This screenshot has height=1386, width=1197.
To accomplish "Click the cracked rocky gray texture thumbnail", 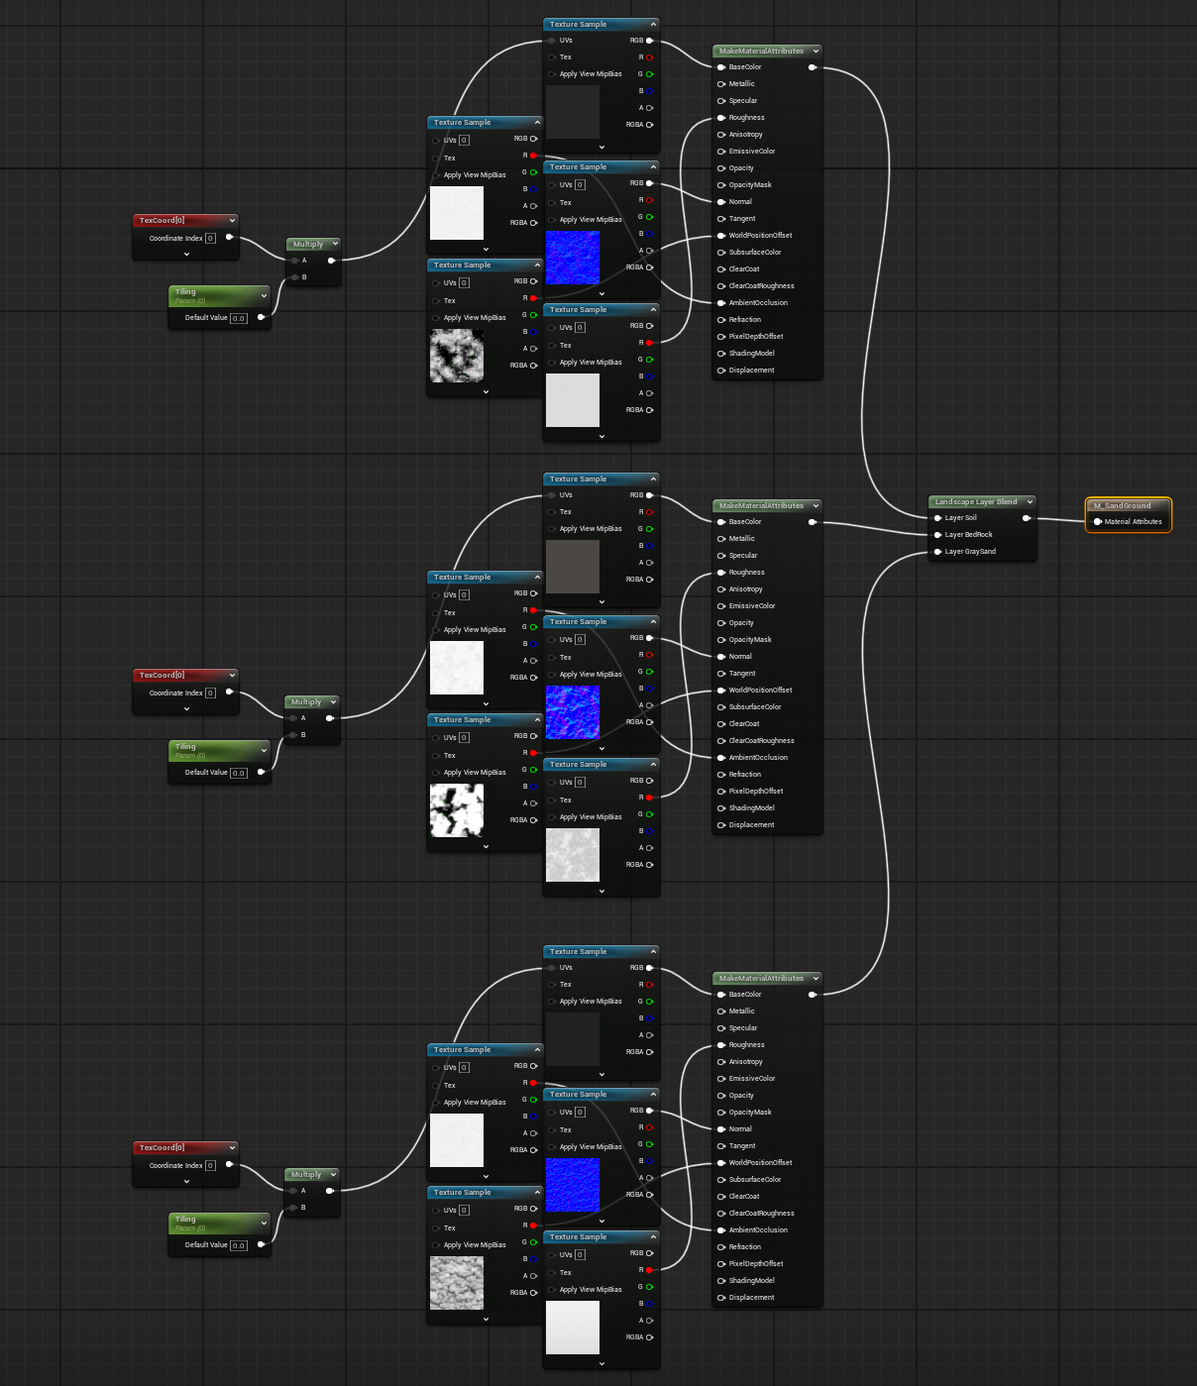I will [457, 1283].
